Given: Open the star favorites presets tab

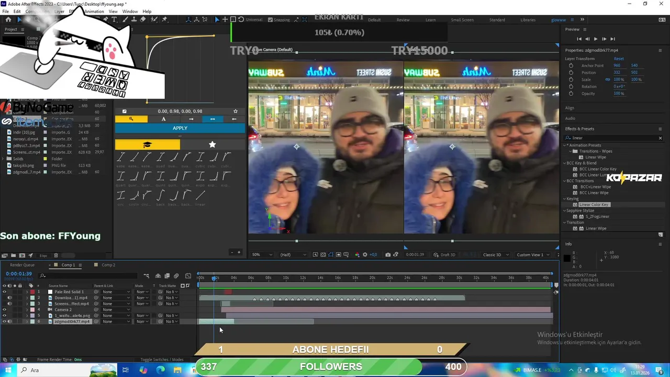Looking at the screenshot, I should coord(212,145).
